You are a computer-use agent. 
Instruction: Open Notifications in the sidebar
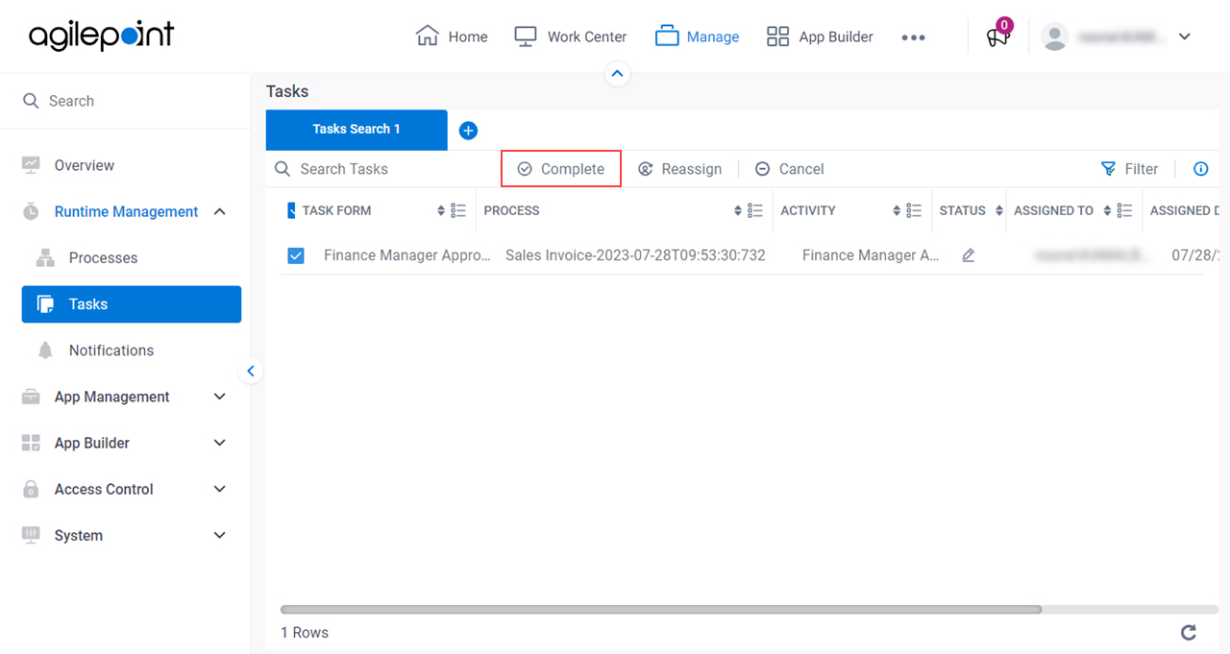111,351
